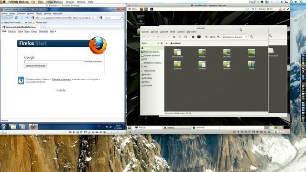Click the nohold path bar button
Image resolution: width=306 pixels, height=172 pixels.
point(175,43)
